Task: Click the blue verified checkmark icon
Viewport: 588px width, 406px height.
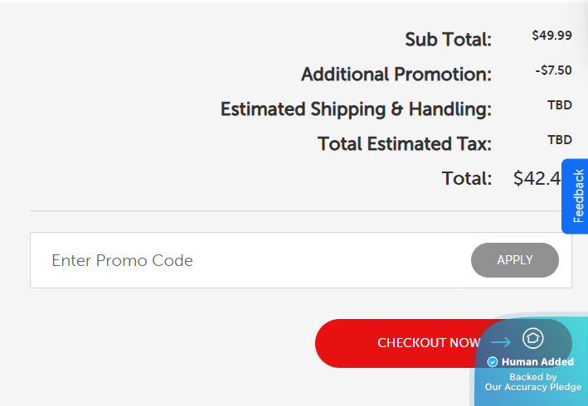Action: click(x=493, y=362)
